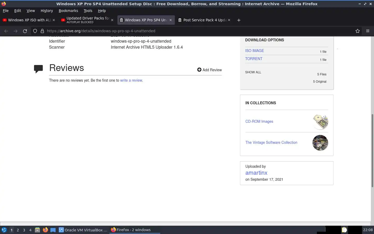Click the Reviews speech bubble icon
This screenshot has height=234, width=374.
pos(38,69)
